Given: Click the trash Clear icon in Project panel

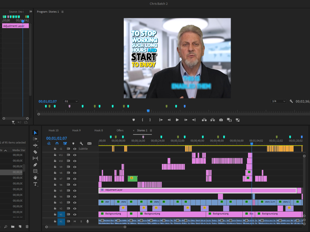Looking at the screenshot, I should tap(27, 227).
